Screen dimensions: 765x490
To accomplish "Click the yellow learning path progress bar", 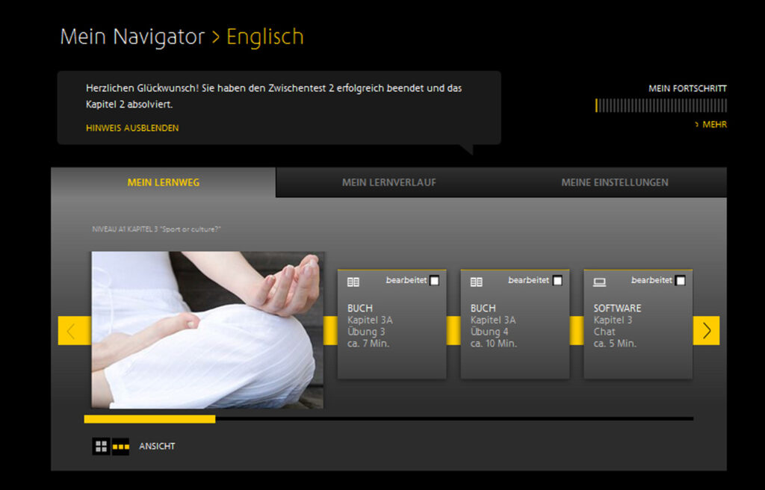I will [149, 419].
